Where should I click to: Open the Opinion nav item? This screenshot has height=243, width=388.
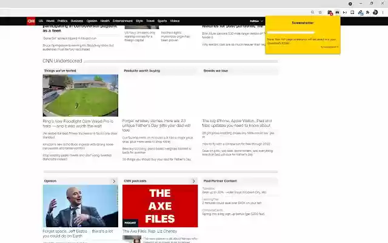[92, 21]
